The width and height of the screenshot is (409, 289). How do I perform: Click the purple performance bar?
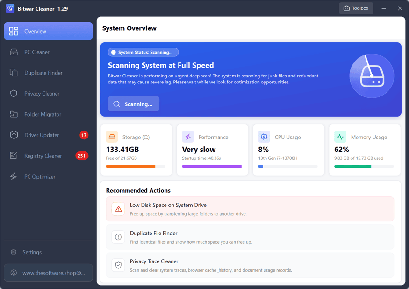(212, 166)
